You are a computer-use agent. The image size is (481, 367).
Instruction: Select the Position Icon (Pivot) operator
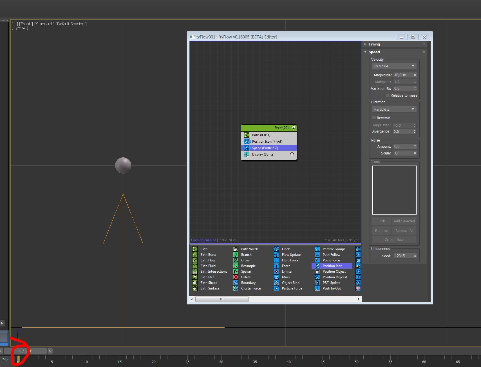pyautogui.click(x=267, y=142)
